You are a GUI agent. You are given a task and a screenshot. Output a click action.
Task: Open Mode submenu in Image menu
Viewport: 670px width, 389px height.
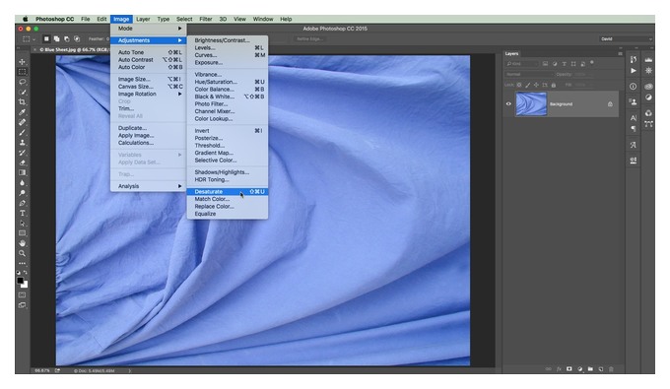coord(148,29)
